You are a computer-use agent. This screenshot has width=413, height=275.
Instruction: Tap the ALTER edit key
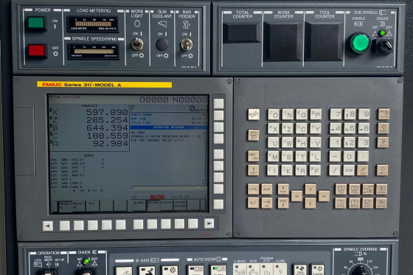click(383, 114)
